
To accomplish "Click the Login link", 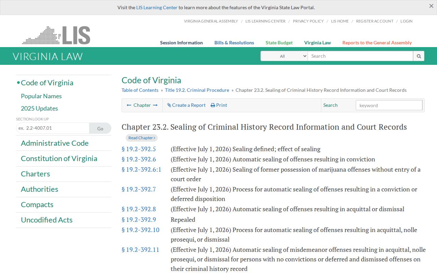I will click(406, 21).
